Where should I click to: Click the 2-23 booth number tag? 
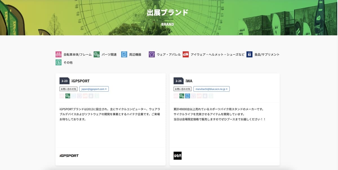click(65, 81)
